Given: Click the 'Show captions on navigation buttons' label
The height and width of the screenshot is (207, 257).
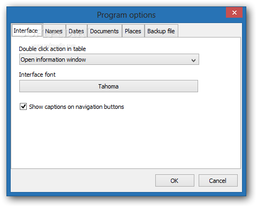Looking at the screenshot, I should coord(77,107).
